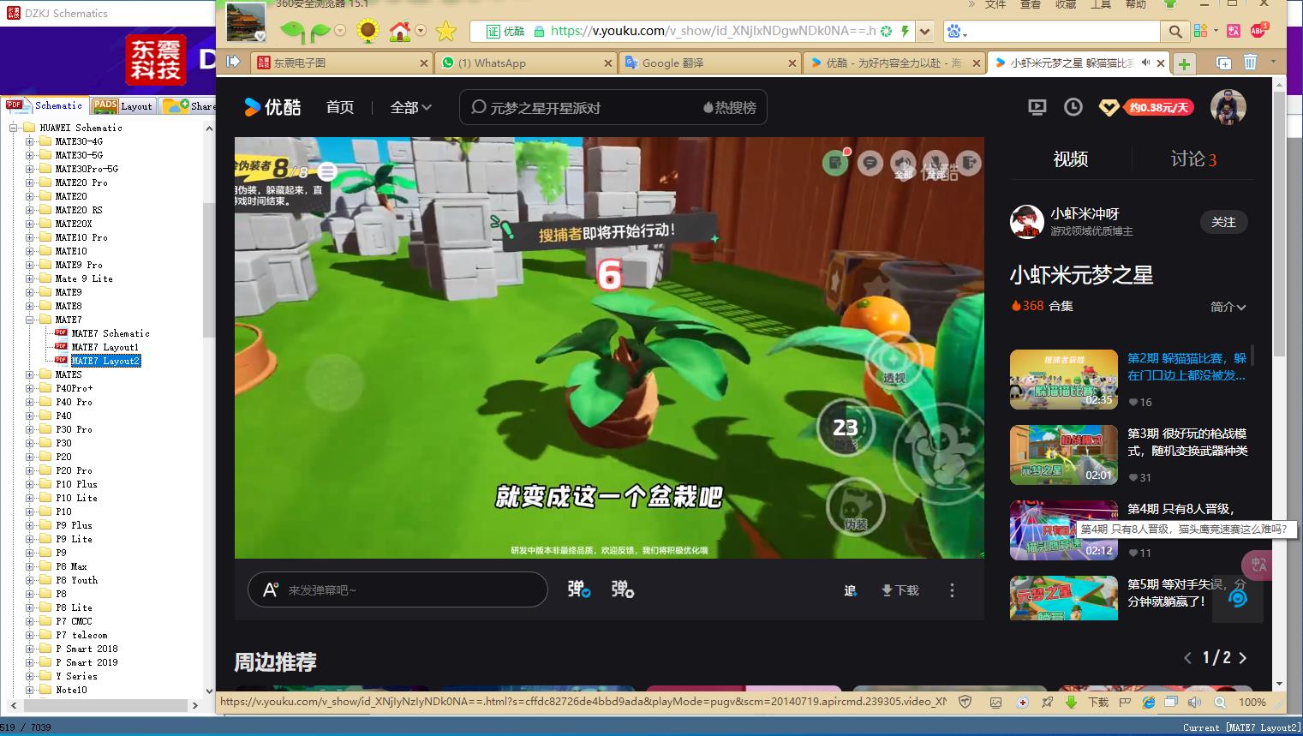The image size is (1303, 736).
Task: Open Youku watch history clock icon
Action: [1073, 107]
